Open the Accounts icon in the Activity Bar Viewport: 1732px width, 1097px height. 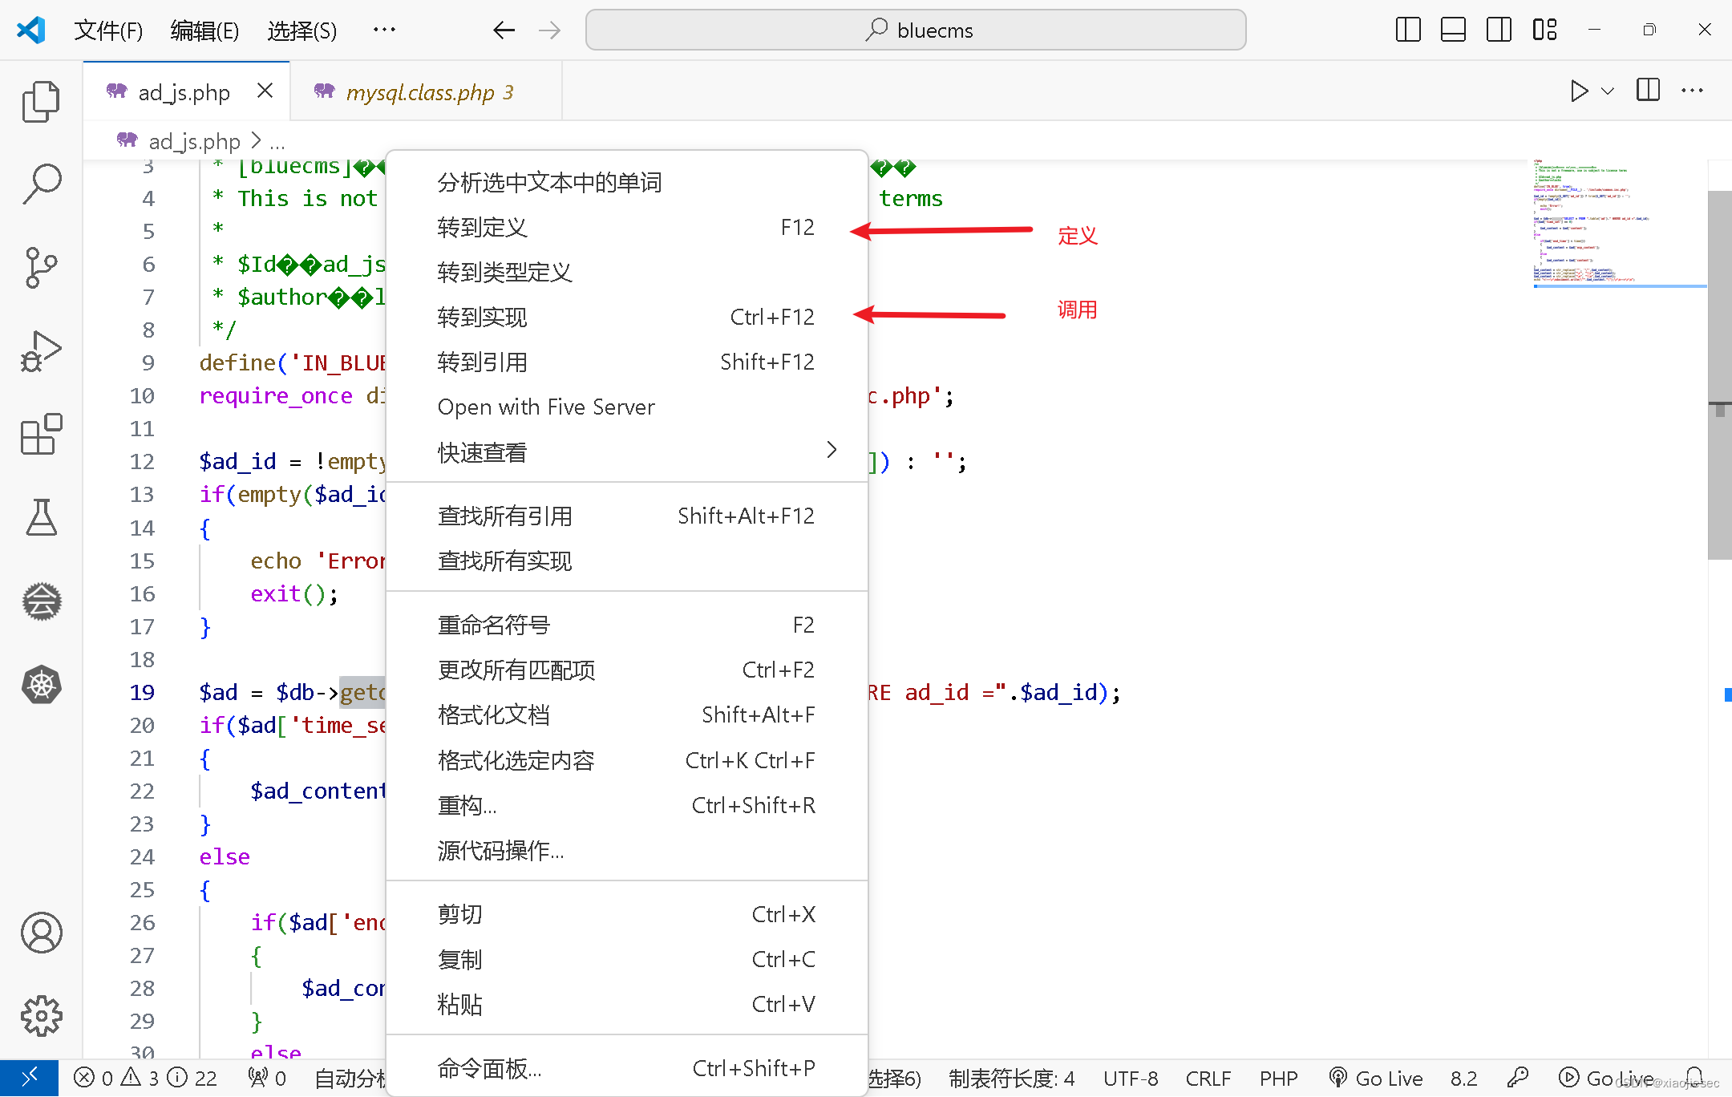(x=41, y=933)
